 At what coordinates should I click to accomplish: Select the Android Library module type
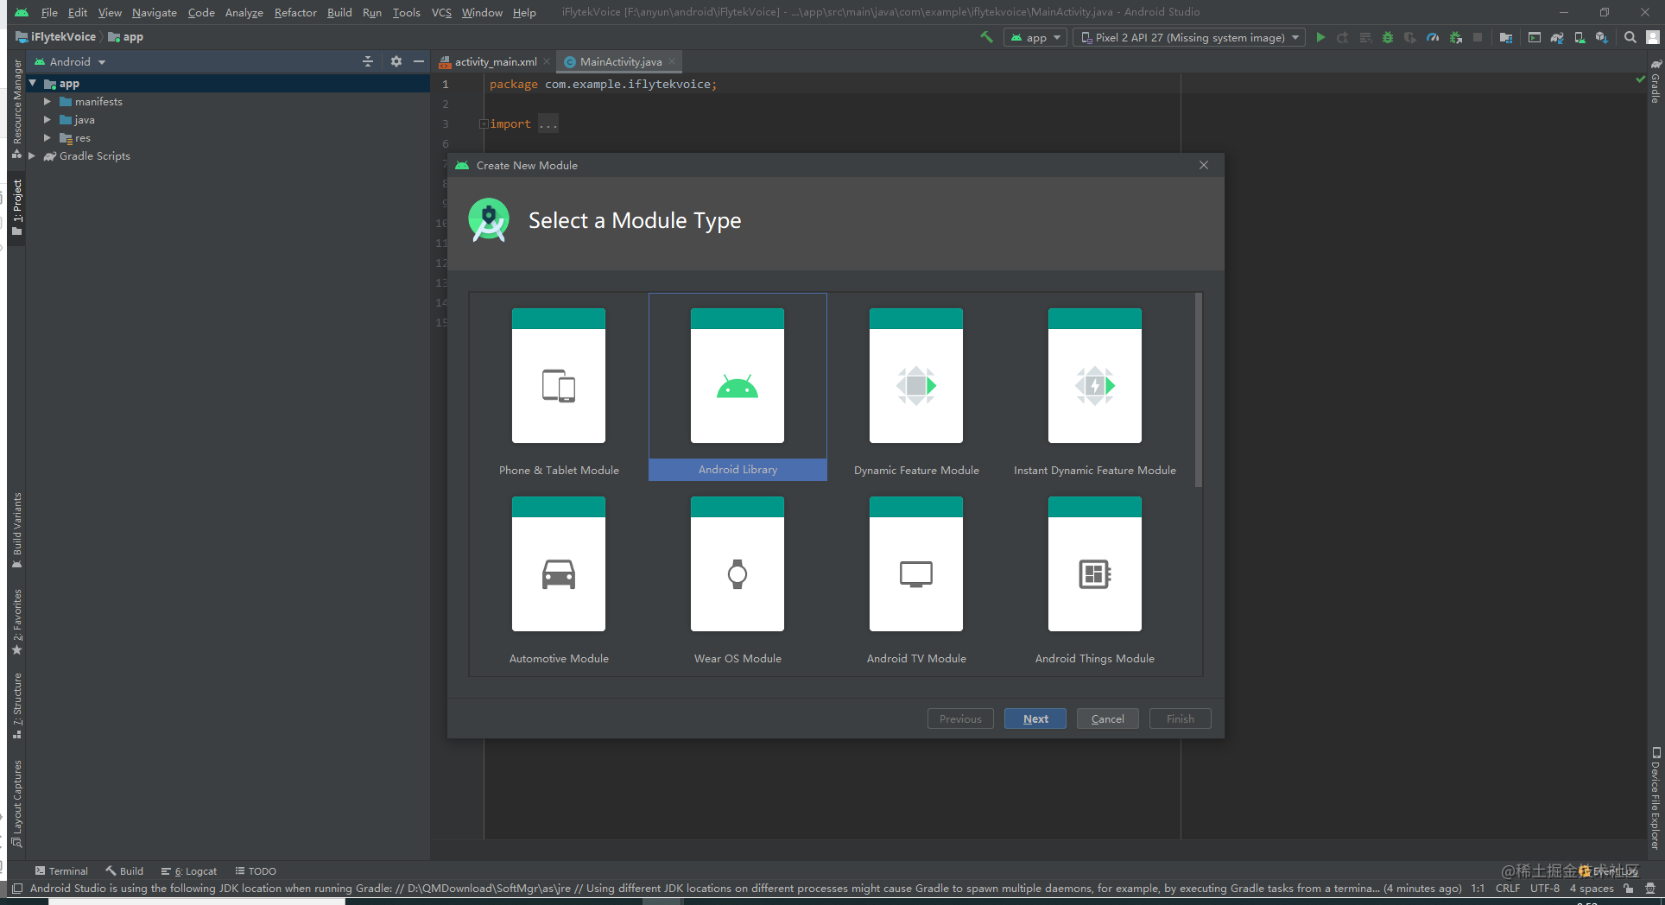tap(738, 386)
